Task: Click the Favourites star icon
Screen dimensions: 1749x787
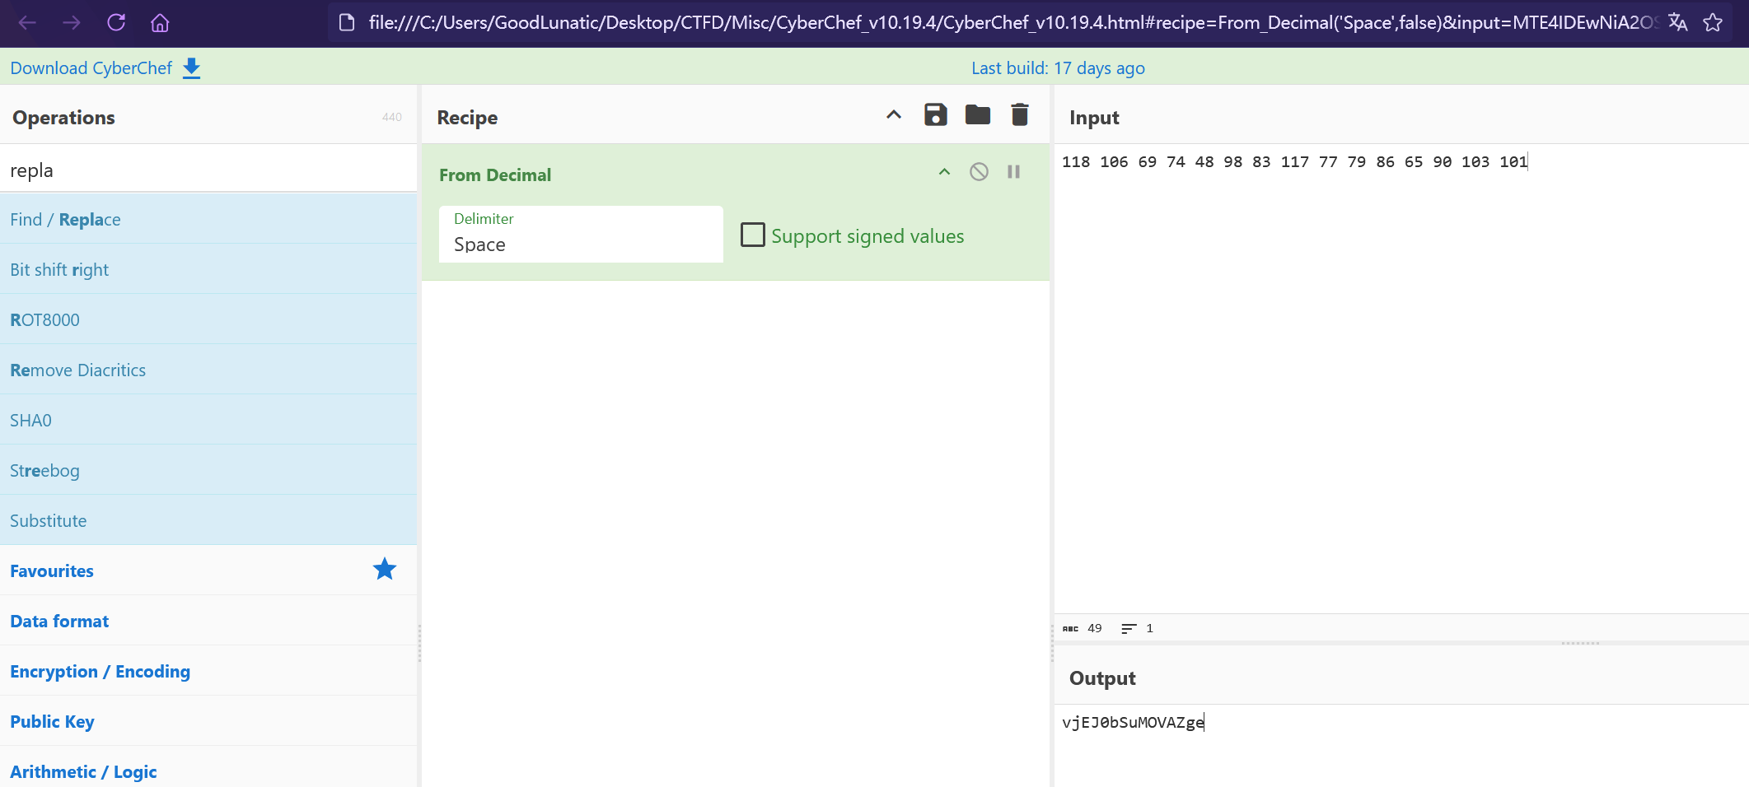Action: coord(385,569)
